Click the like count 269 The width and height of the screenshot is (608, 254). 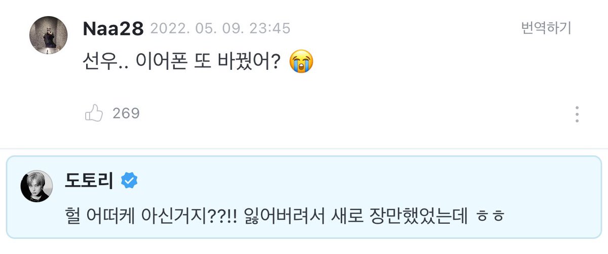(x=126, y=113)
